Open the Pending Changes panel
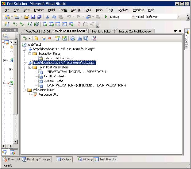The image size is (191, 169). pos(36,159)
